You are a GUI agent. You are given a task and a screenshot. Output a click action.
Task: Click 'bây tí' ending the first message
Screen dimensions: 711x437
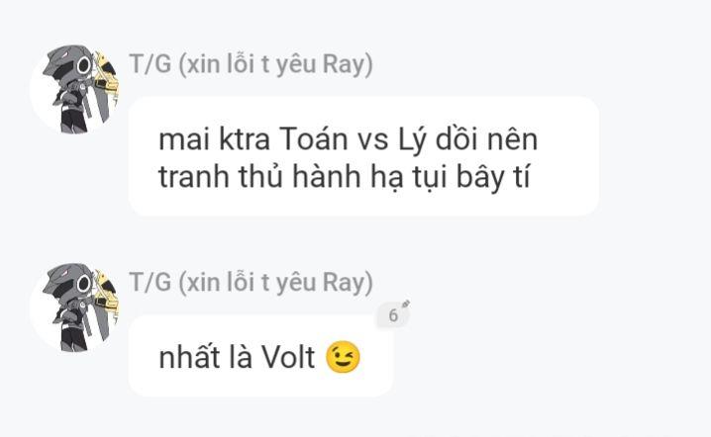493,177
